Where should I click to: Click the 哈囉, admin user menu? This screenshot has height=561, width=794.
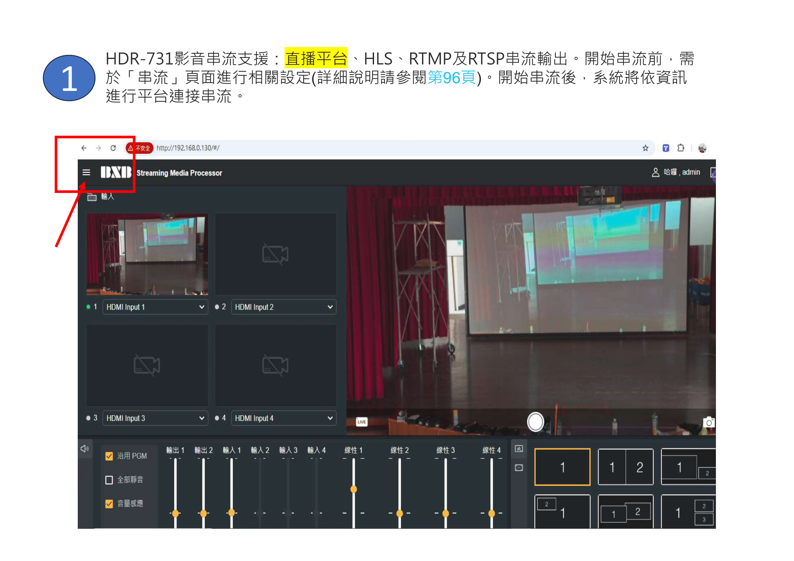pos(676,172)
